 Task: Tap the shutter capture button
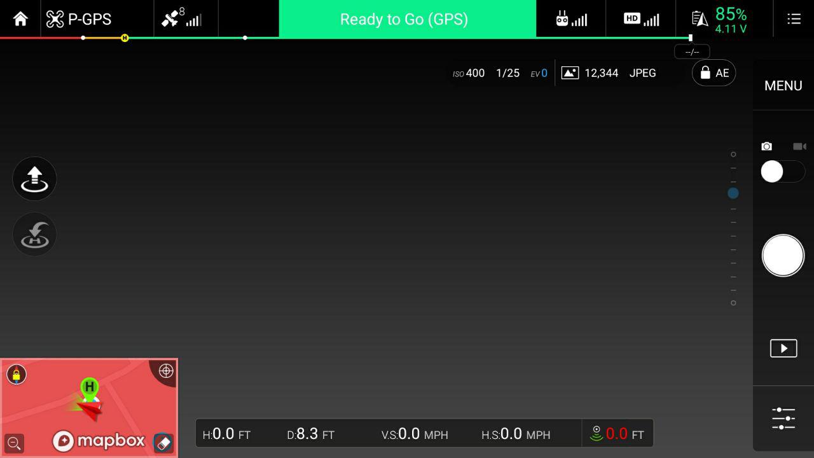(x=783, y=255)
